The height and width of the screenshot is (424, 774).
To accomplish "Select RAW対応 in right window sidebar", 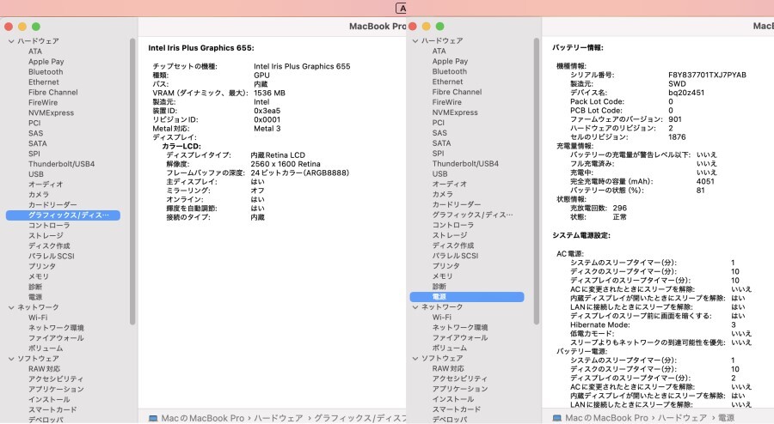I will [448, 368].
